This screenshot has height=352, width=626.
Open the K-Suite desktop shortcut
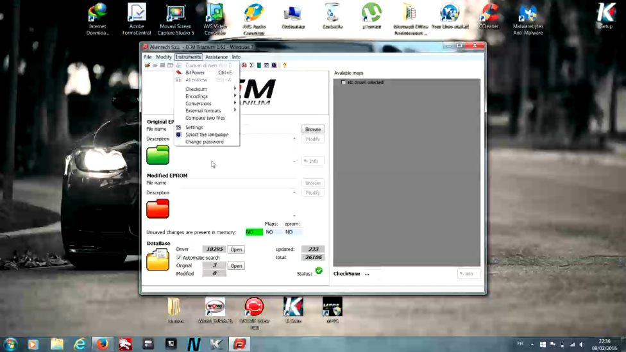click(x=294, y=310)
